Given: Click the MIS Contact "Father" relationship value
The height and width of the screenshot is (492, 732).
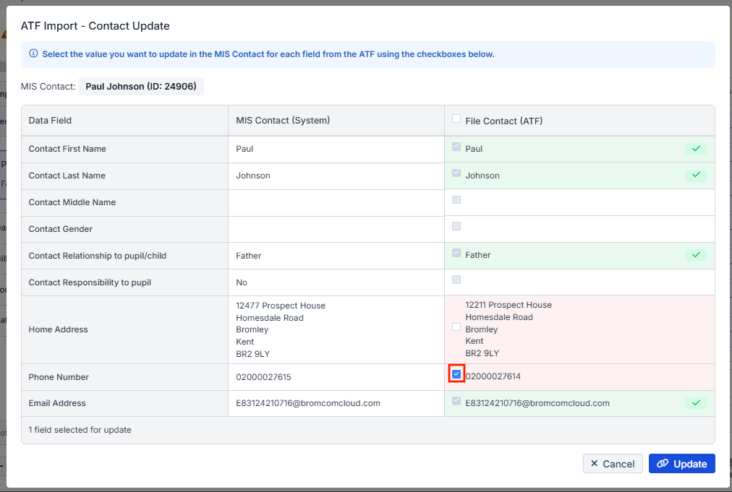Looking at the screenshot, I should click(248, 256).
